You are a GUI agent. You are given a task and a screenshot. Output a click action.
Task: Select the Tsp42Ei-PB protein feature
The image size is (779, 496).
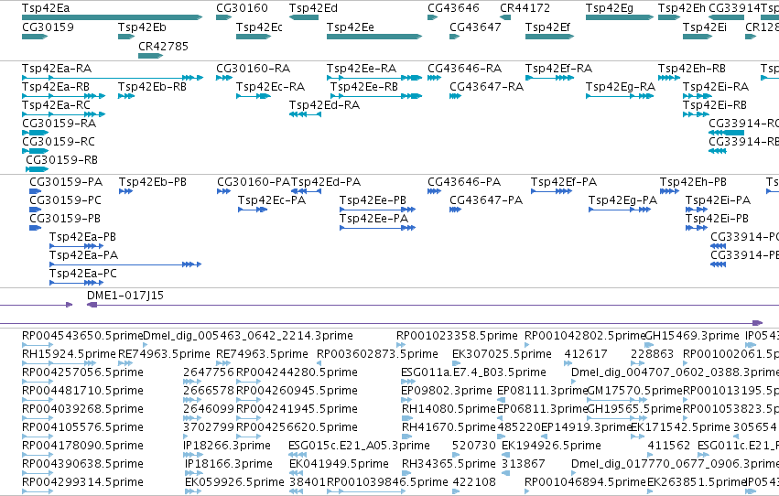coord(697,229)
